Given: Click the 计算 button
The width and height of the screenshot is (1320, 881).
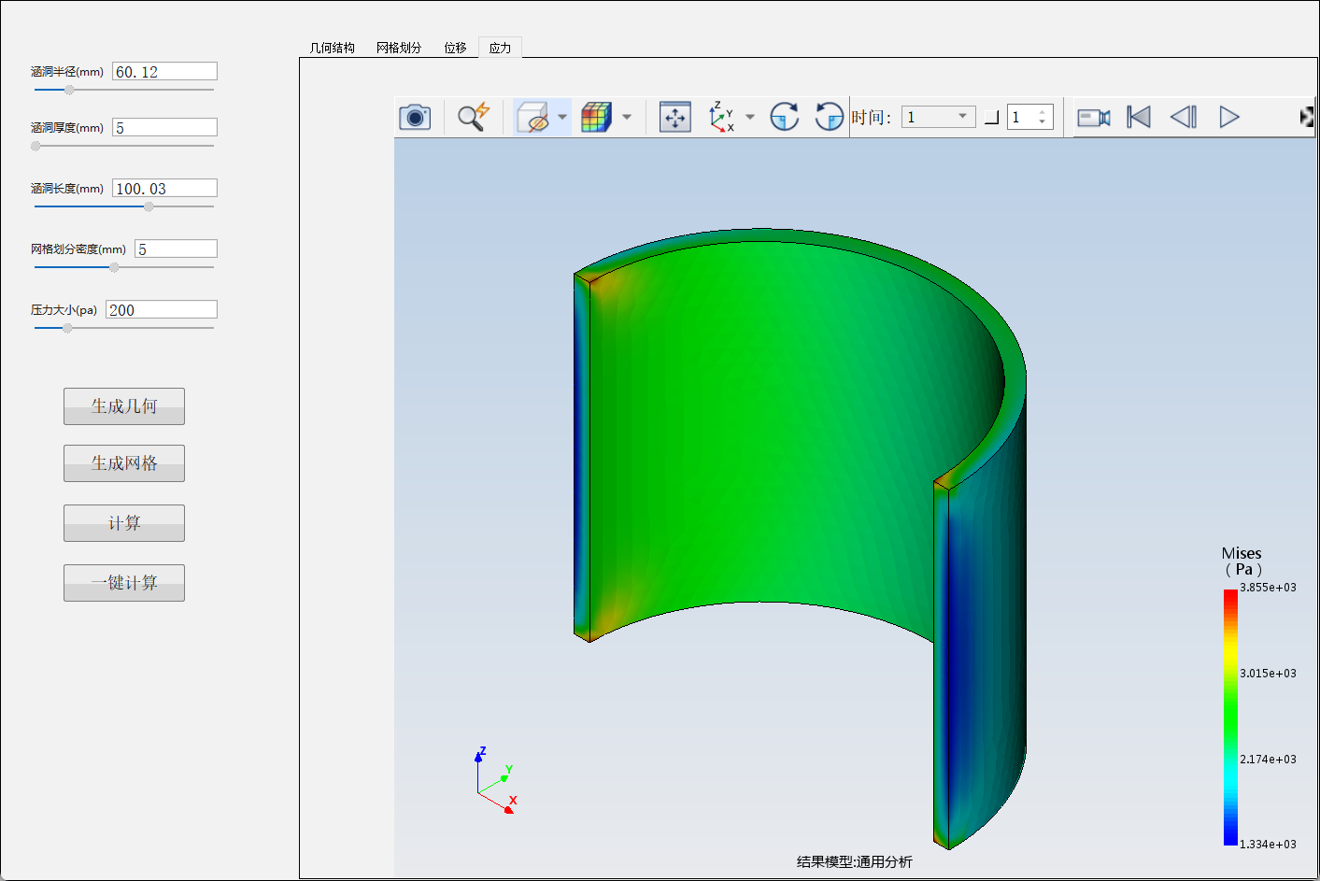Looking at the screenshot, I should coord(124,523).
